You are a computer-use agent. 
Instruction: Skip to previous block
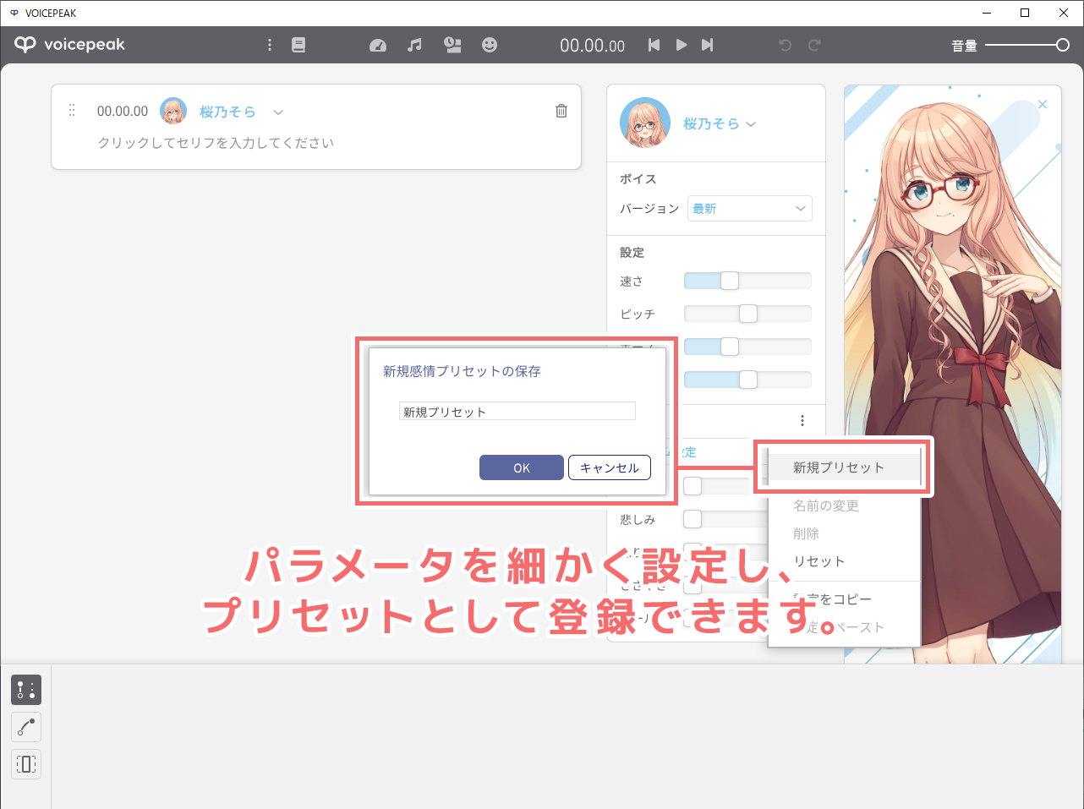[x=654, y=45]
